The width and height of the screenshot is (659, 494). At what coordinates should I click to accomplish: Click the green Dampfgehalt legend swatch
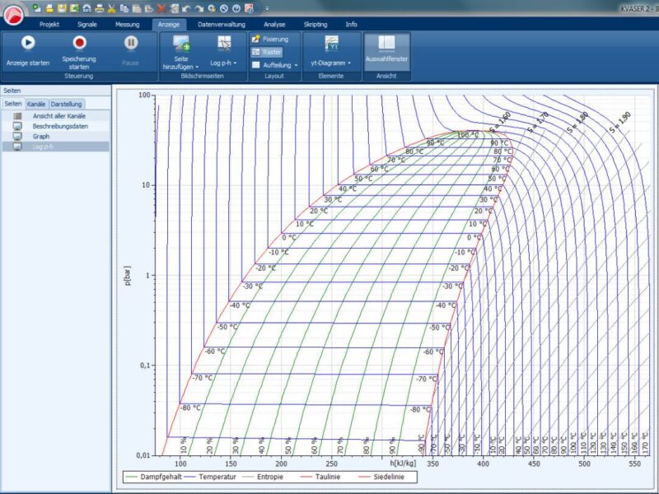tap(133, 475)
